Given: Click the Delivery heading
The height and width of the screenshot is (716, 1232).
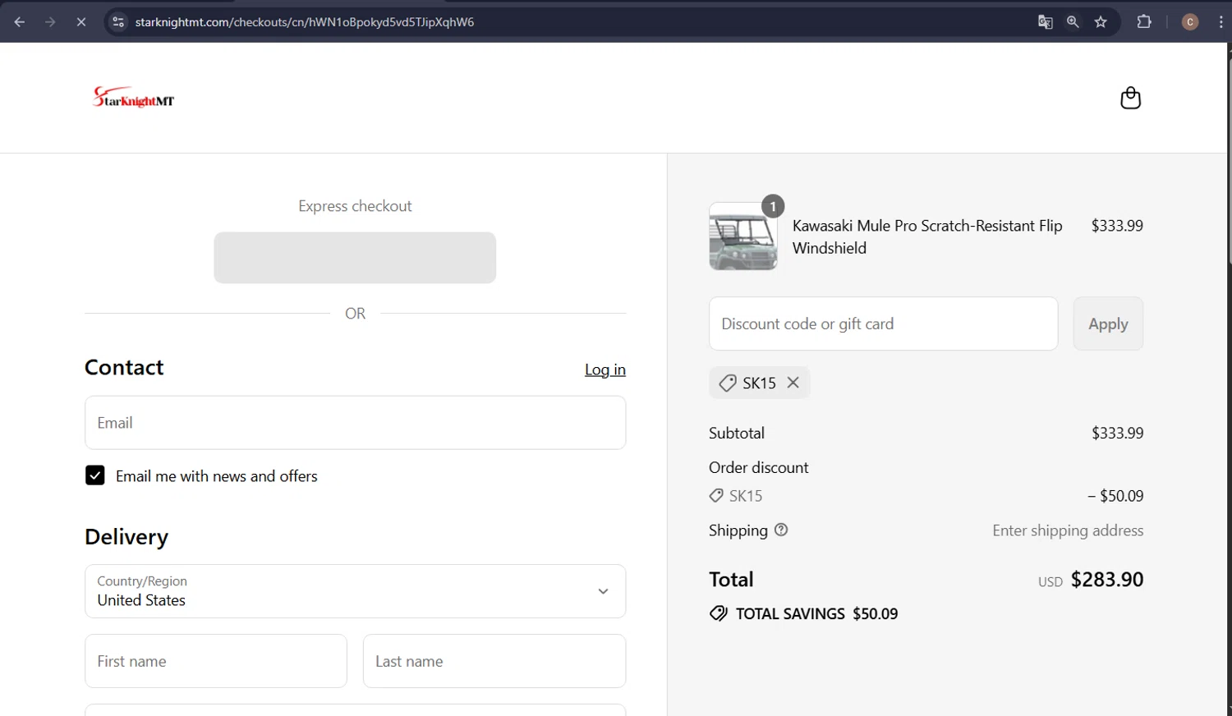Looking at the screenshot, I should click(126, 537).
